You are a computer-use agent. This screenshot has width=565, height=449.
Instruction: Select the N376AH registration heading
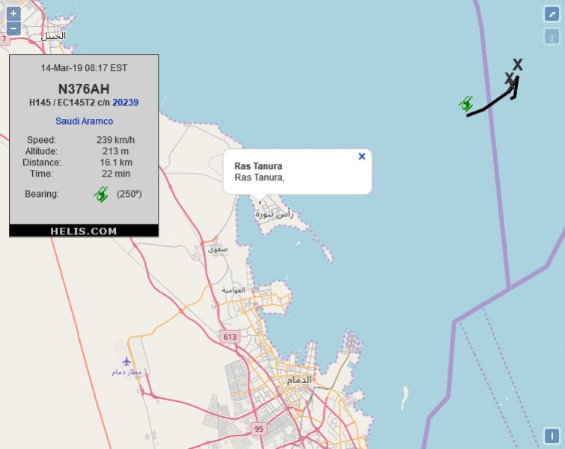pos(84,88)
